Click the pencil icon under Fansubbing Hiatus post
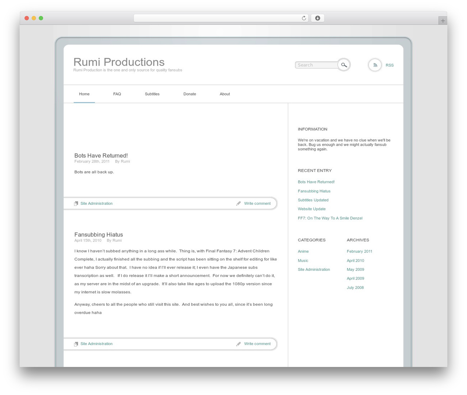Image resolution: width=467 pixels, height=395 pixels. (239, 344)
